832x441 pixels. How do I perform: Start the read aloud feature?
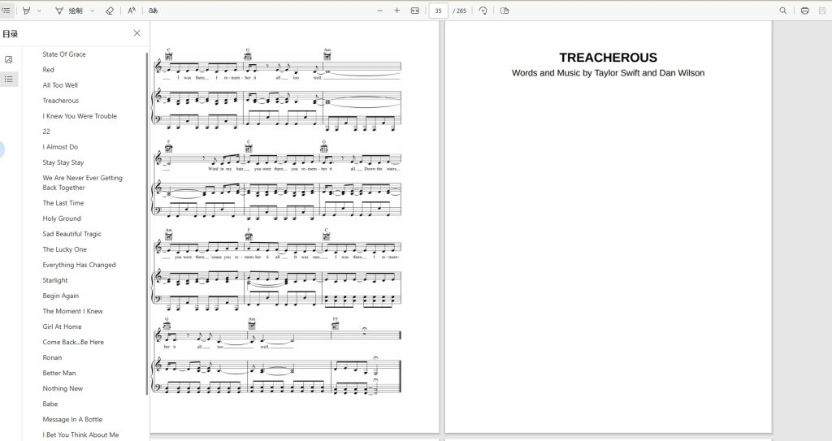click(132, 11)
